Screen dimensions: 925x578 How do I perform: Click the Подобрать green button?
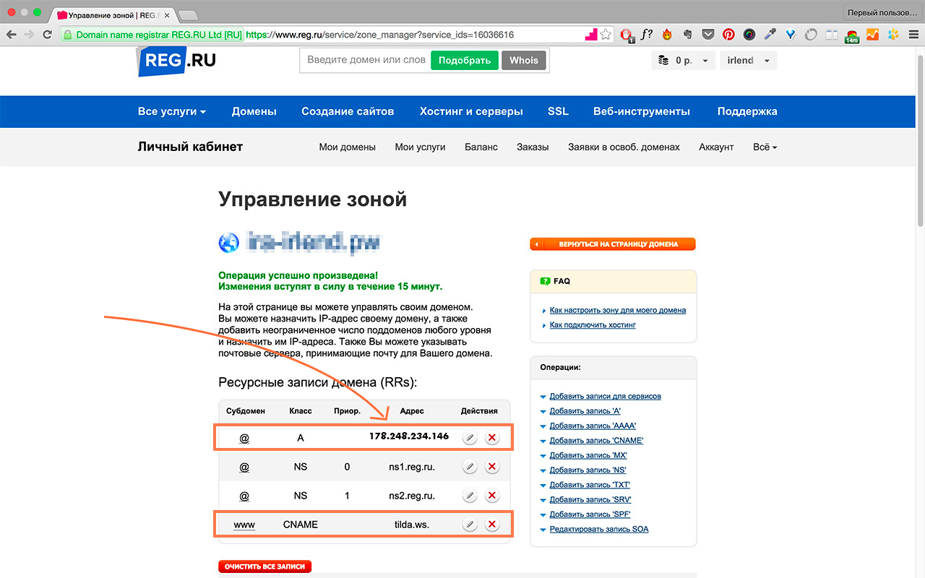[465, 61]
